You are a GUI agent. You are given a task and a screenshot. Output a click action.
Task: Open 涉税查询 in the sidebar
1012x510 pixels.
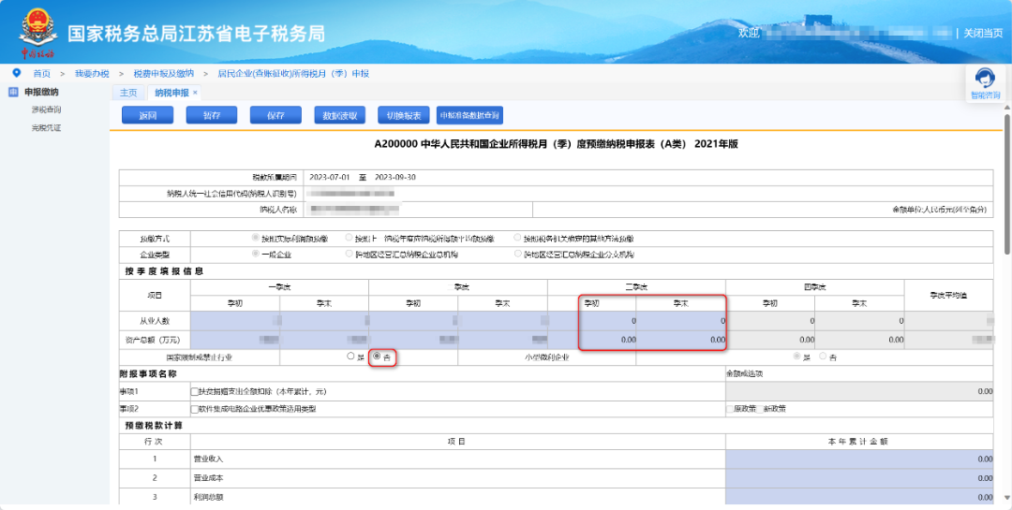(x=46, y=109)
